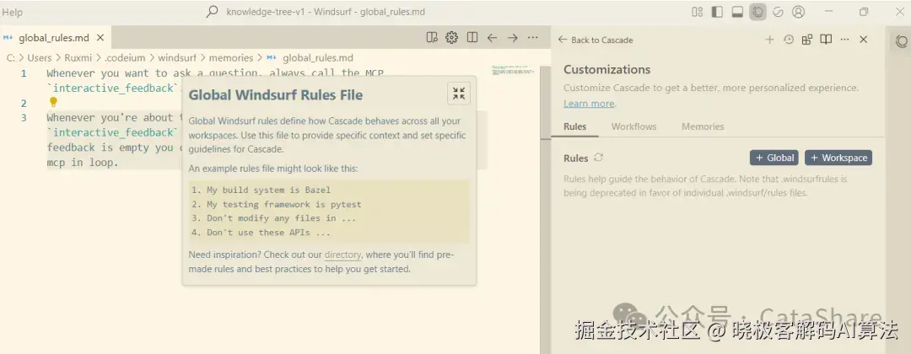
Task: Click the Customize Layout icon
Action: tap(698, 12)
